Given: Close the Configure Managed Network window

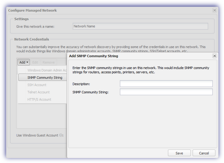Looking at the screenshot, I should (214, 10).
